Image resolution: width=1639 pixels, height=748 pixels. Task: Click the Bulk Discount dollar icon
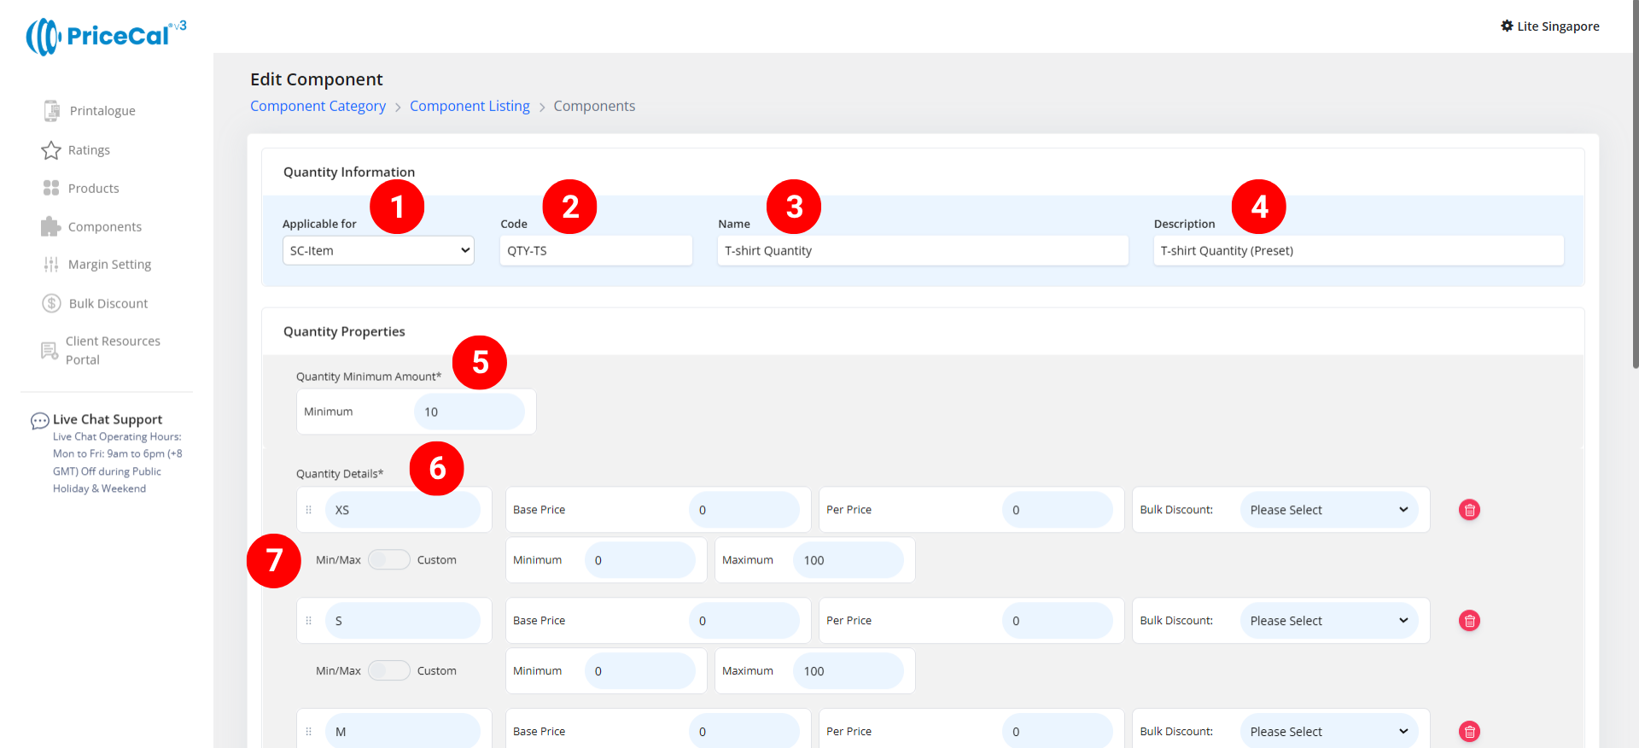[x=51, y=303]
